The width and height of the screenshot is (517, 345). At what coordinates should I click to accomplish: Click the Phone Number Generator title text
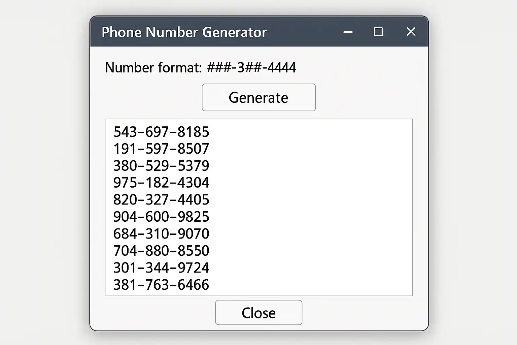[184, 32]
